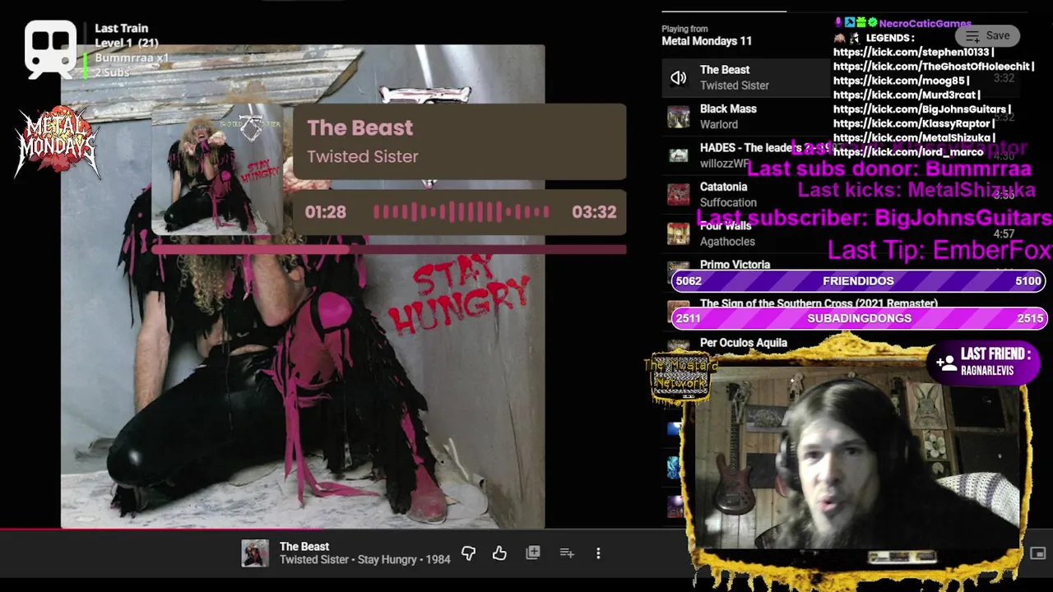Open kick.com/stephen10133 link in chat
The height and width of the screenshot is (592, 1053).
pos(912,52)
